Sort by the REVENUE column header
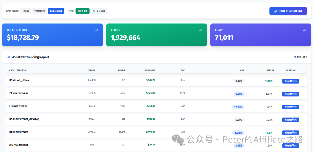 [x=150, y=71]
